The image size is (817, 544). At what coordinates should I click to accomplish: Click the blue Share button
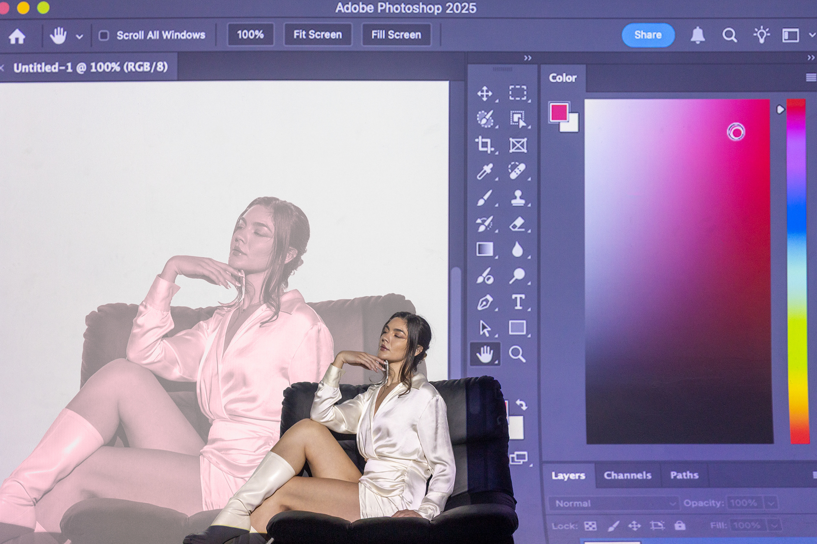pos(648,35)
